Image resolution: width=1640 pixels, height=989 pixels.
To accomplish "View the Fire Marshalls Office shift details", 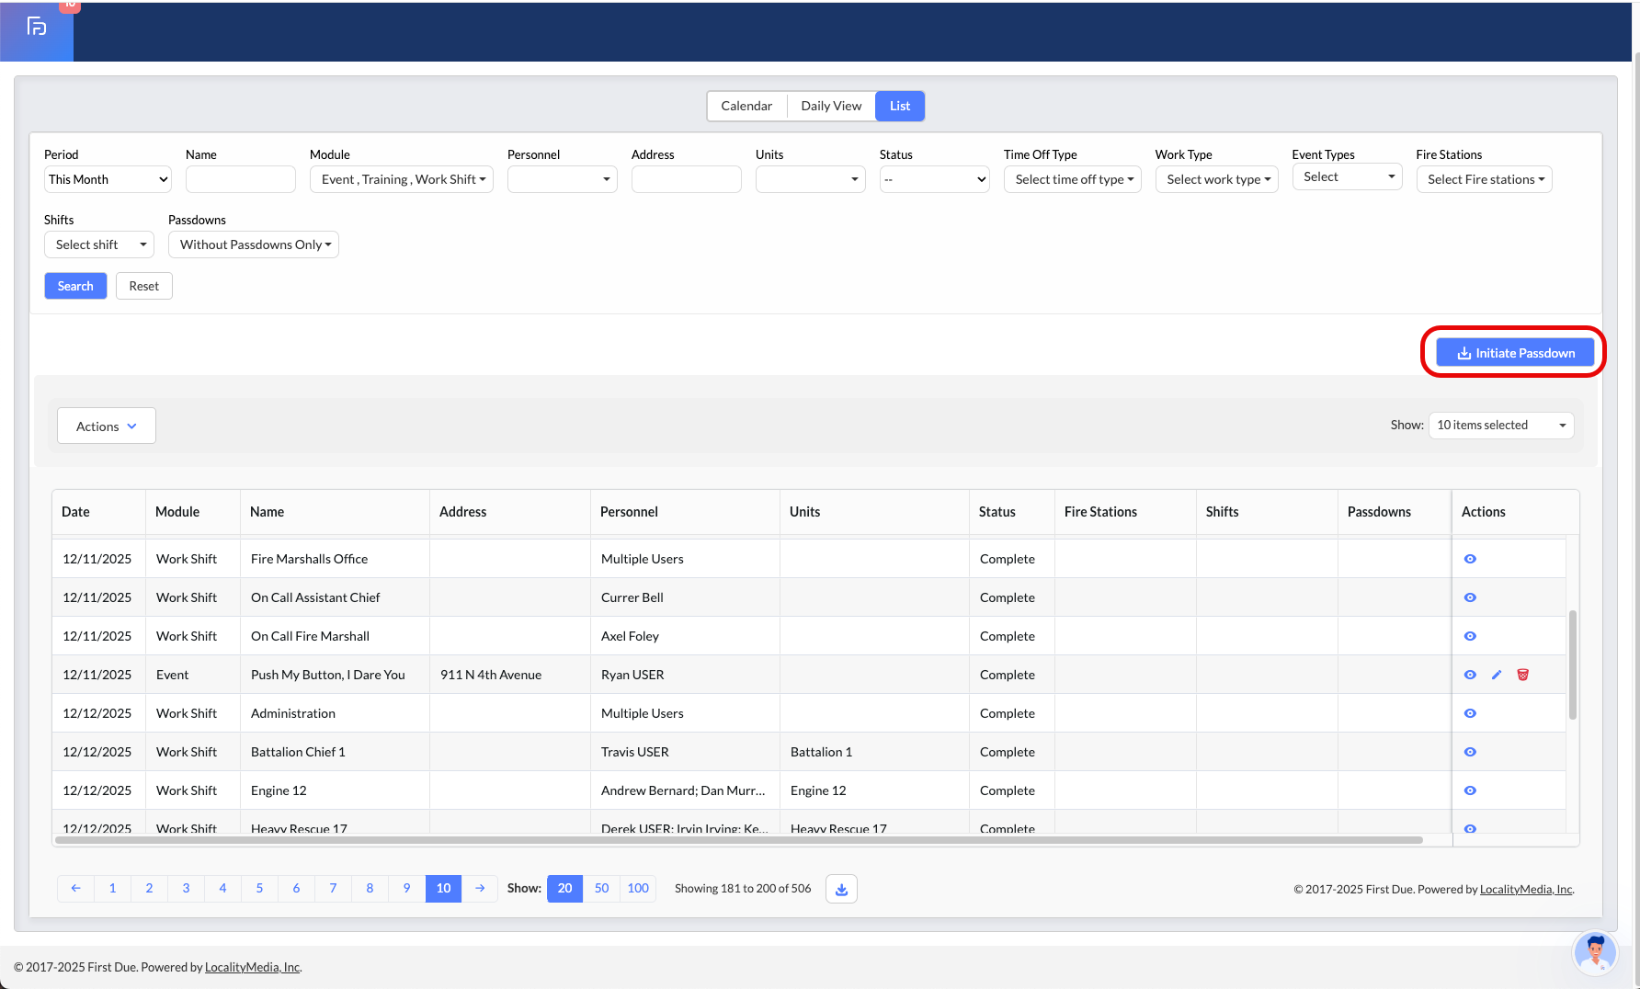I will pos(1470,559).
